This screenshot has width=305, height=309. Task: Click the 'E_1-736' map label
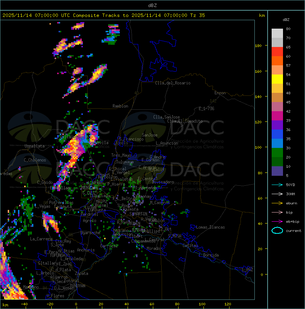tap(206, 109)
